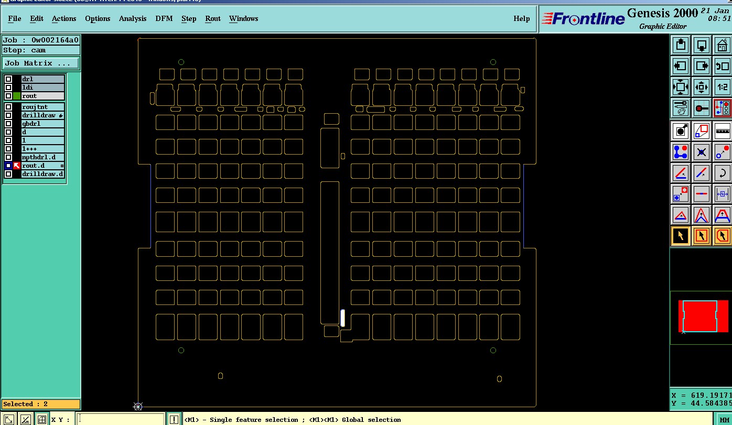Click the zoom in expand-arrows icon
This screenshot has width=732, height=425.
[681, 87]
